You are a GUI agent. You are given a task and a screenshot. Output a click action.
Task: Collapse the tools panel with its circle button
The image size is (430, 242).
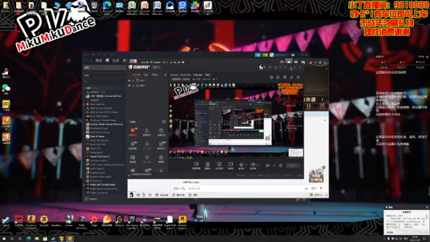coord(164,122)
